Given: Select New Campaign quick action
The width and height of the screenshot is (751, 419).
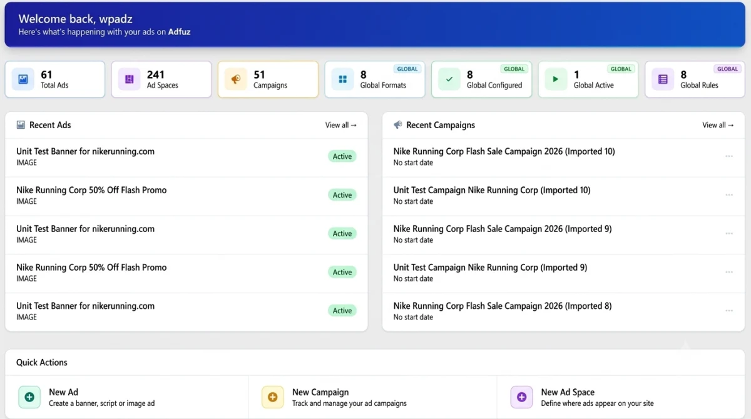Looking at the screenshot, I should coord(373,397).
